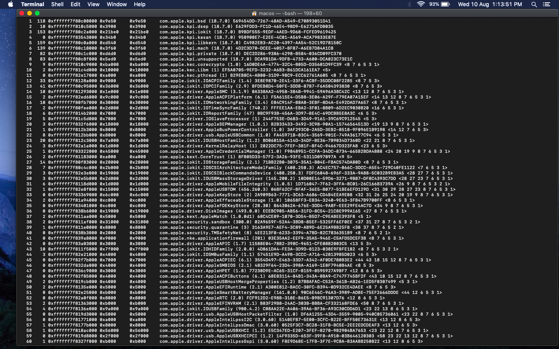Select "com.apple.driver.AppleSMBIOS" text

point(198,266)
